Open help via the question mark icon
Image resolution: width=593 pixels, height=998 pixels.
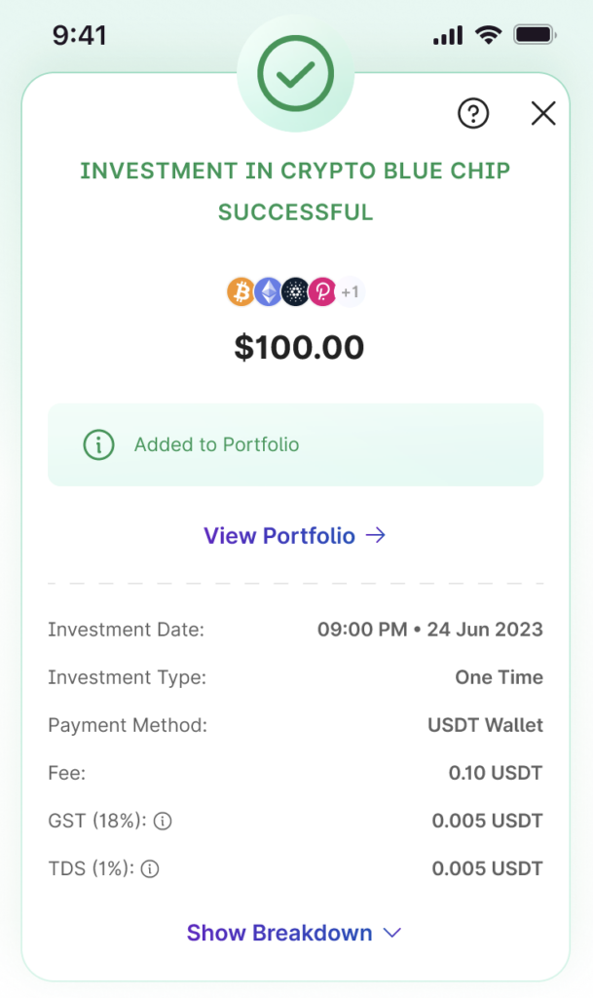pyautogui.click(x=472, y=114)
